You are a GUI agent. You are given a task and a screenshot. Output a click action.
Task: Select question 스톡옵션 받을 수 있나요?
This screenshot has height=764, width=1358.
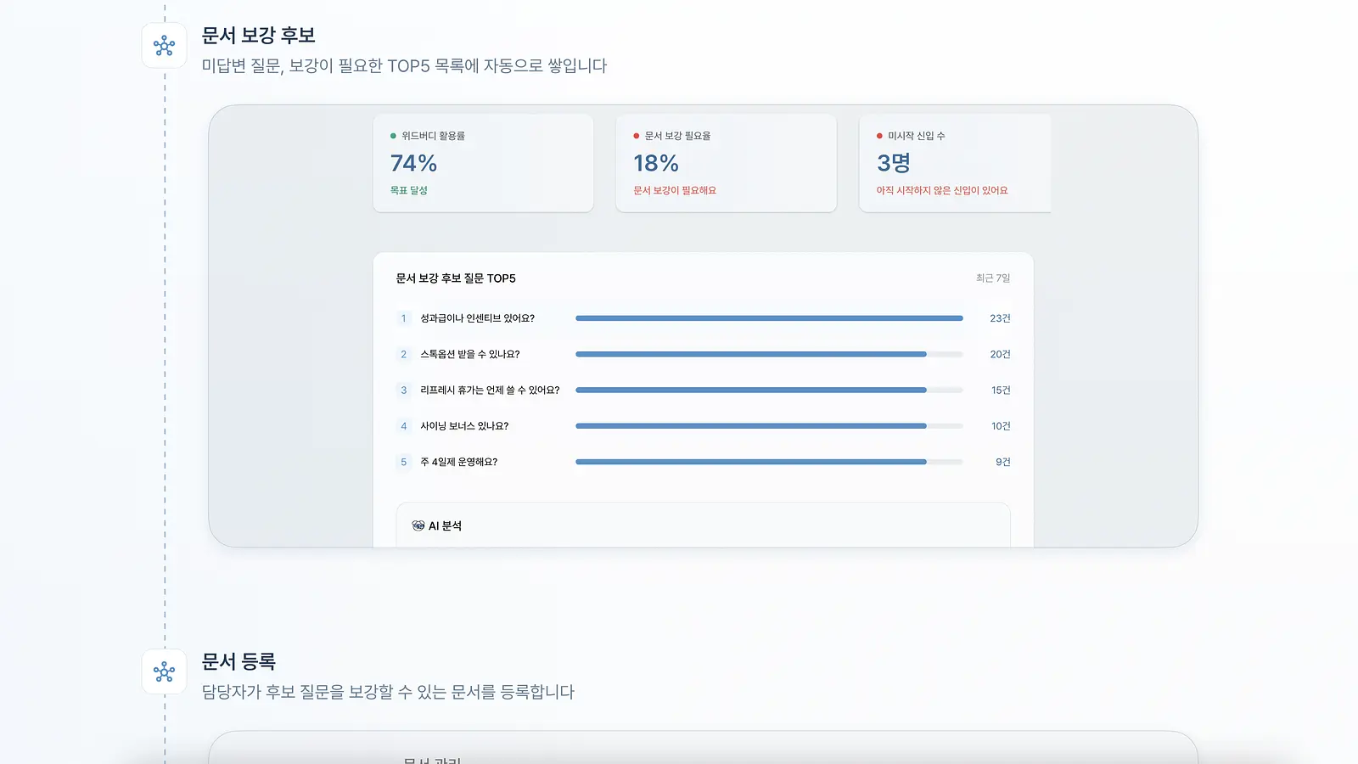[470, 354]
